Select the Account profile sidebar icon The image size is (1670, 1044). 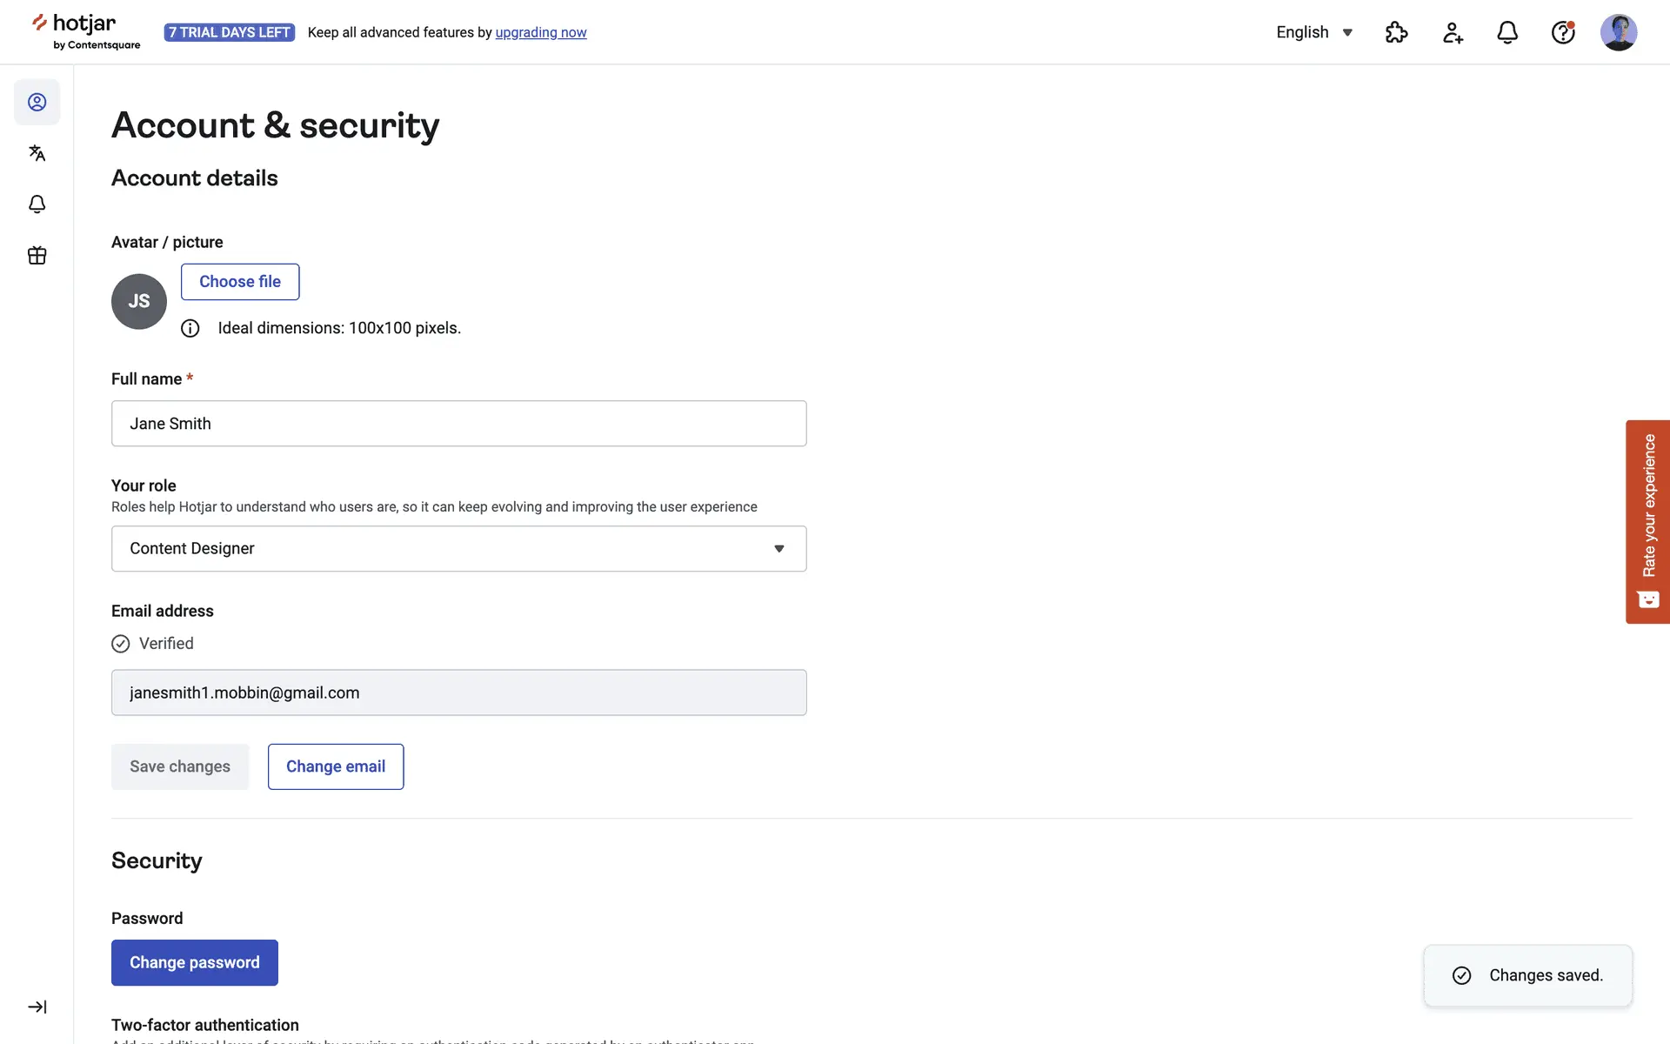(x=37, y=102)
